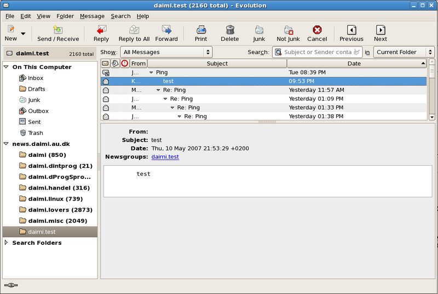Collapse the news.daimi.au.dk tree
This screenshot has height=294, width=438.
[6, 144]
